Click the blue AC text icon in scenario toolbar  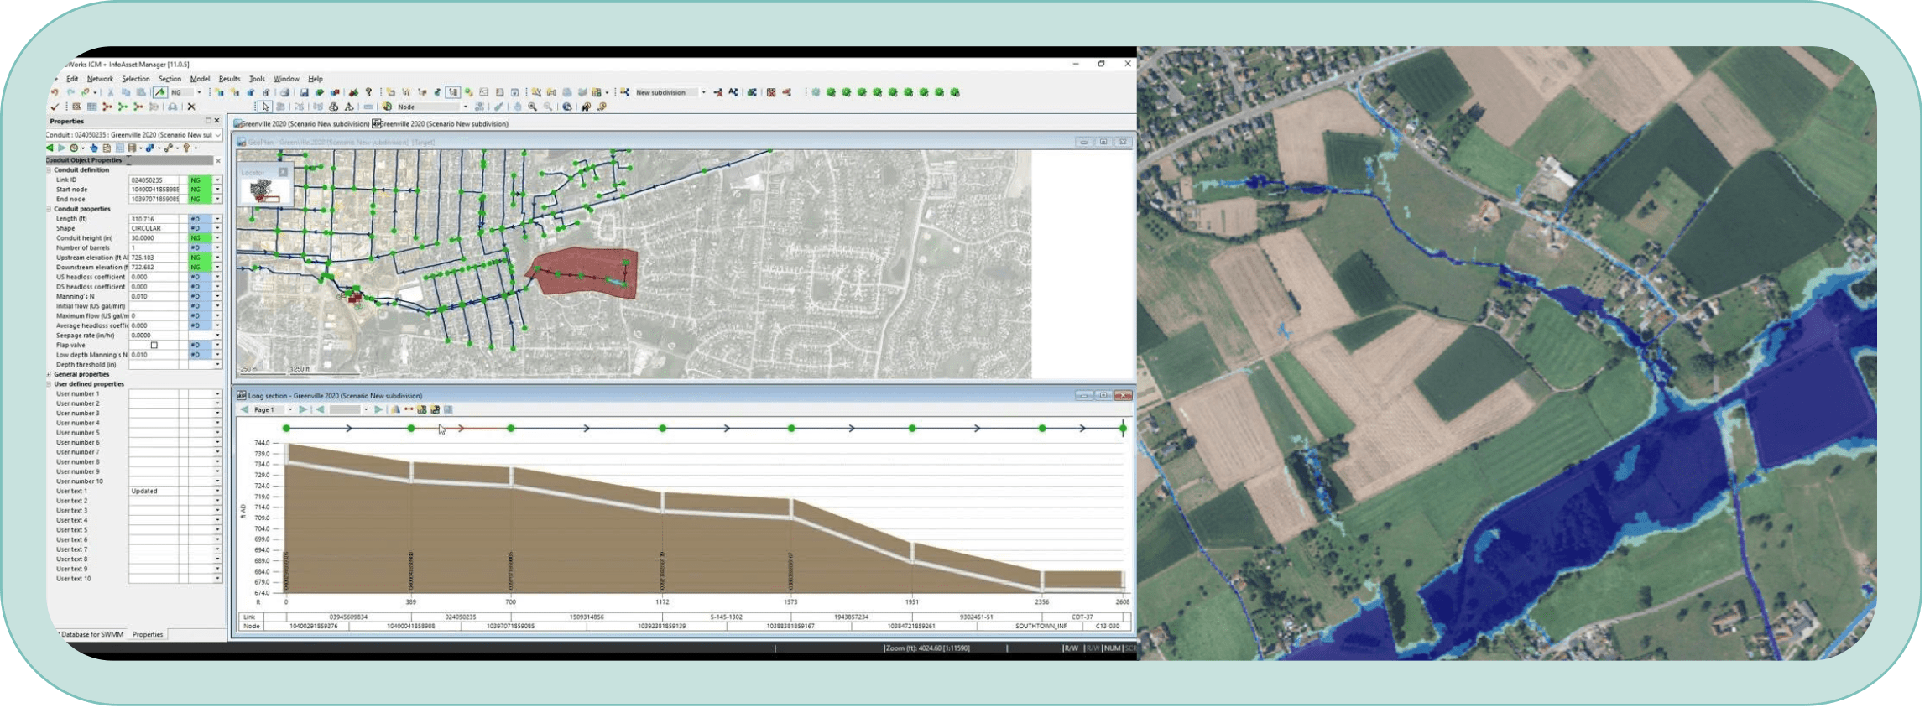pyautogui.click(x=733, y=92)
